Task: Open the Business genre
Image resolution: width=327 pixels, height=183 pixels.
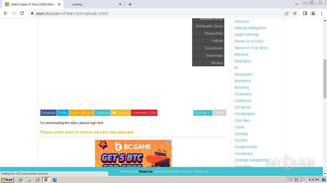Action: click(x=242, y=87)
